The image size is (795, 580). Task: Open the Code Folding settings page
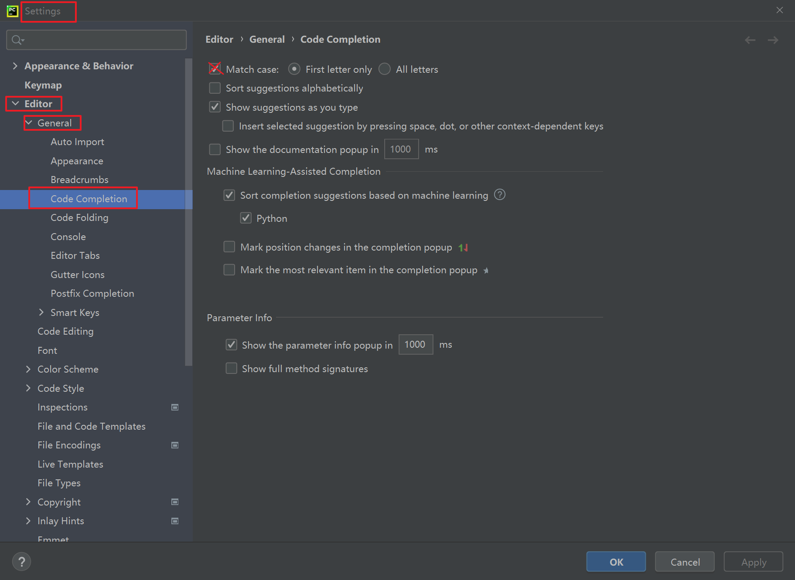point(79,218)
